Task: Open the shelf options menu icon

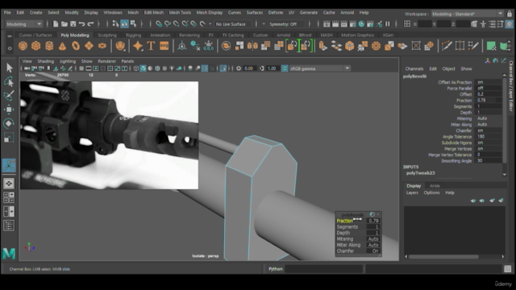Action: 10,48
